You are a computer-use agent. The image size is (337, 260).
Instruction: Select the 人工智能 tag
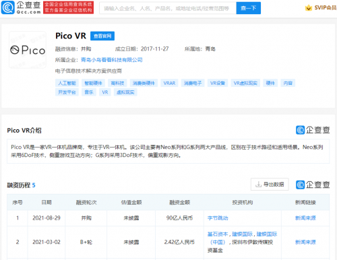(x=67, y=83)
